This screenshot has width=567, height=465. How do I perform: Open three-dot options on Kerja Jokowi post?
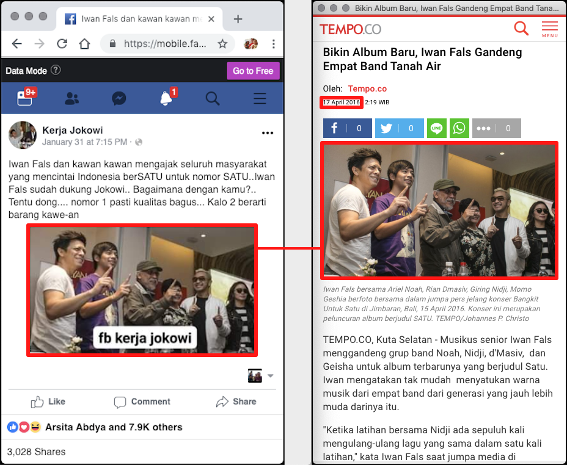click(268, 133)
